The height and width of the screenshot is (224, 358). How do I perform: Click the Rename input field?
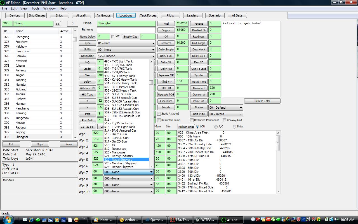pyautogui.click(x=126, y=30)
